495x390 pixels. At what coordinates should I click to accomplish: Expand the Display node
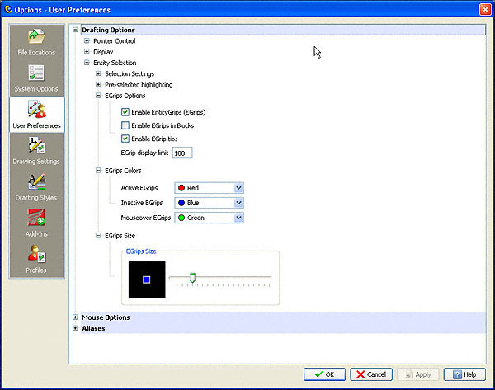pos(87,51)
